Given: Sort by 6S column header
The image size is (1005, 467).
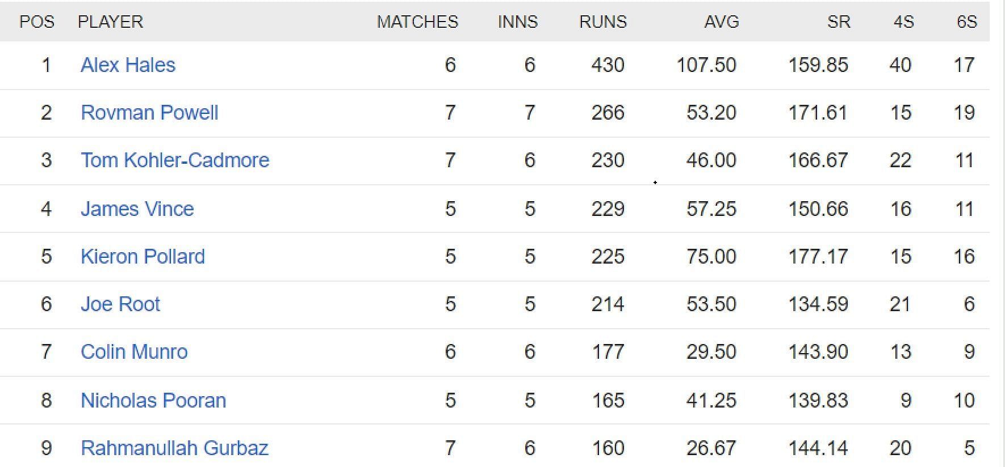Looking at the screenshot, I should [x=966, y=22].
